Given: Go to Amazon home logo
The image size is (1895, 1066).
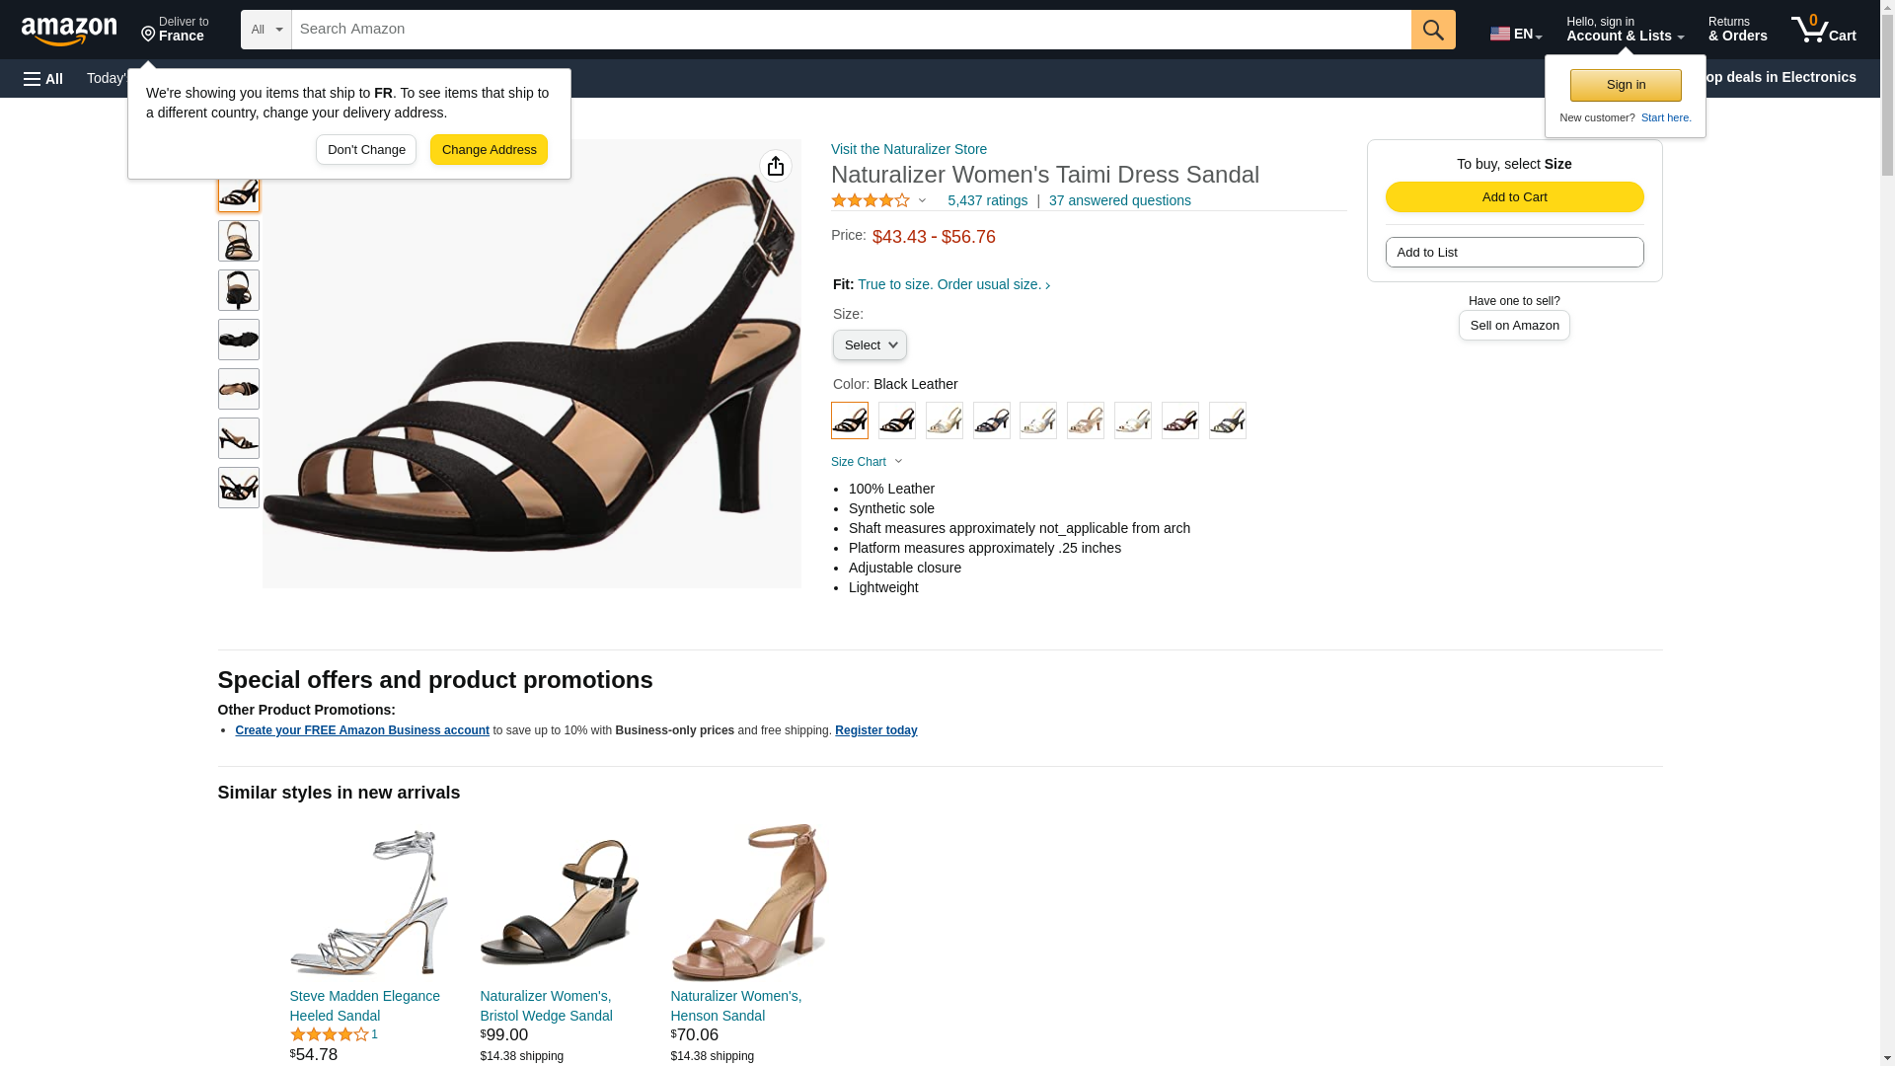Looking at the screenshot, I should (x=69, y=31).
